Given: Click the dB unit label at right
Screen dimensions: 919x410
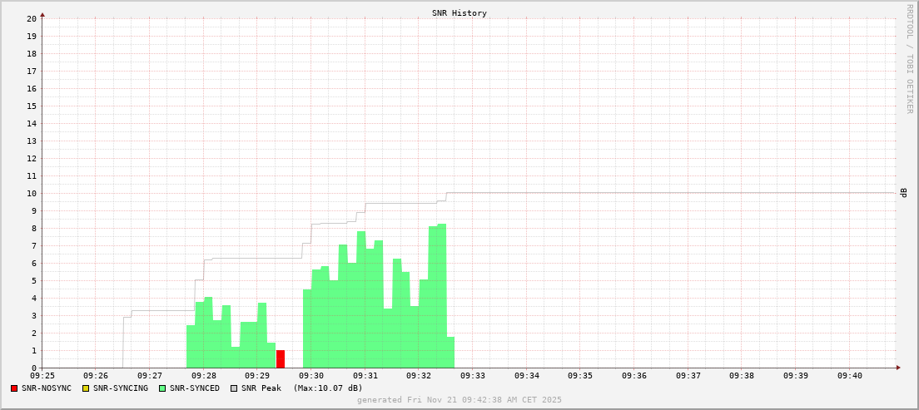Looking at the screenshot, I should [x=903, y=193].
